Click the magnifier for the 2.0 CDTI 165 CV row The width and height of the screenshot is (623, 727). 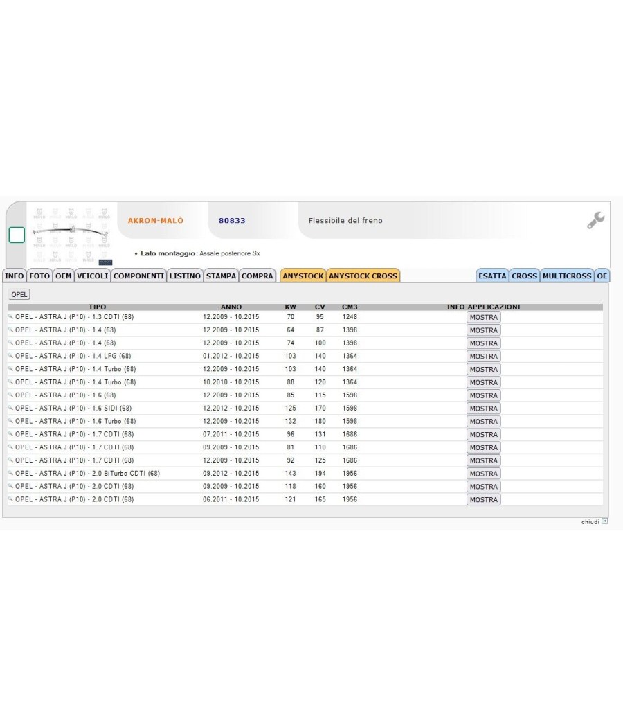10,499
